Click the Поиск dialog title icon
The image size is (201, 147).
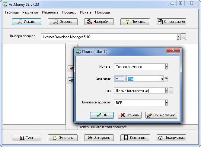click(x=78, y=52)
